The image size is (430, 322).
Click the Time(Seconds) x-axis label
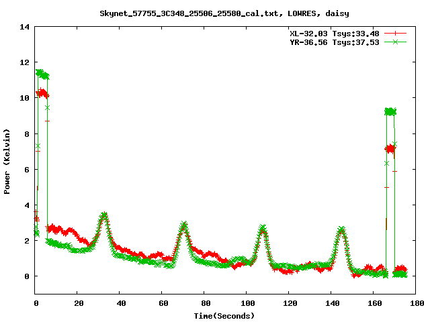point(224,316)
